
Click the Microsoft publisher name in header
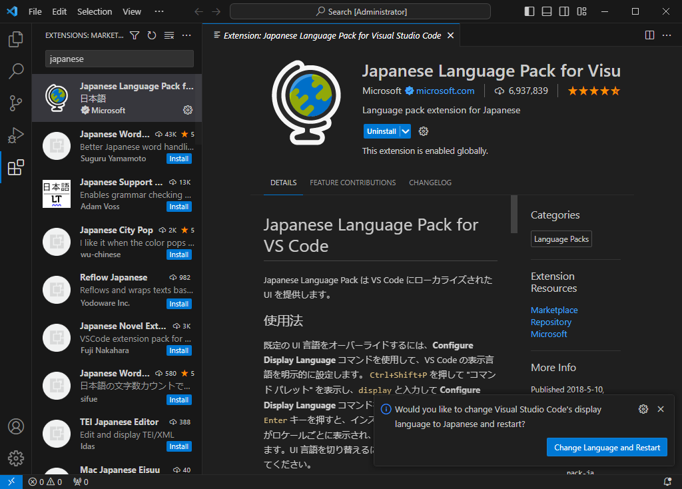382,91
